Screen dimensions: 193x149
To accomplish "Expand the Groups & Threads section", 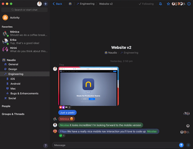I will coord(13,114).
